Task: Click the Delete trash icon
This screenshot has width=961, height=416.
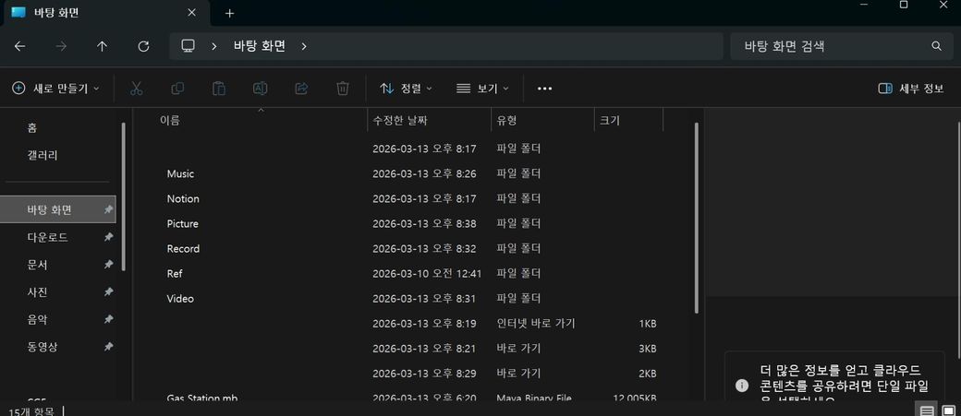Action: point(343,89)
